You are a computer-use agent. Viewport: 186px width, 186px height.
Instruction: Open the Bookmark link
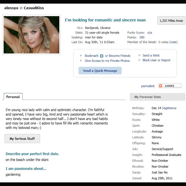[x=91, y=56]
